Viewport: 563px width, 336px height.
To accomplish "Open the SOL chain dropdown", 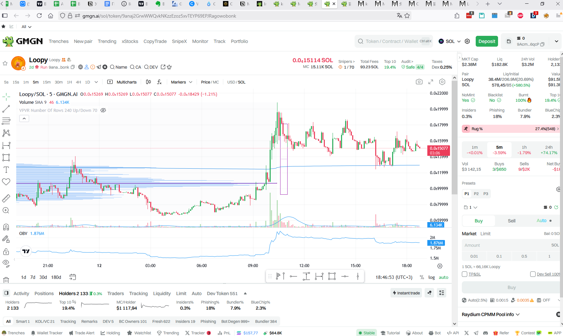I will (x=450, y=41).
